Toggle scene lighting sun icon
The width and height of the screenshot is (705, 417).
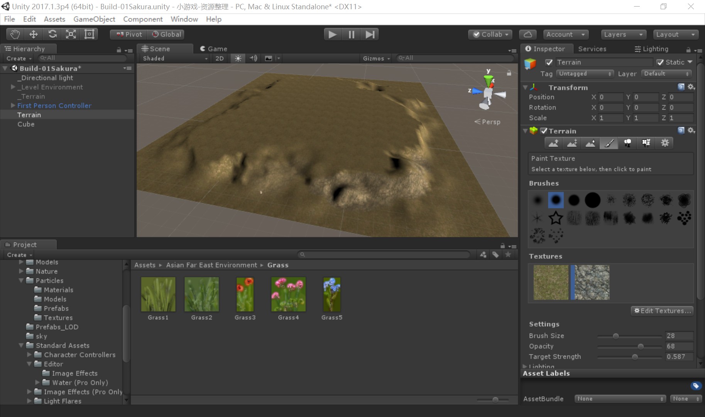[x=238, y=58]
